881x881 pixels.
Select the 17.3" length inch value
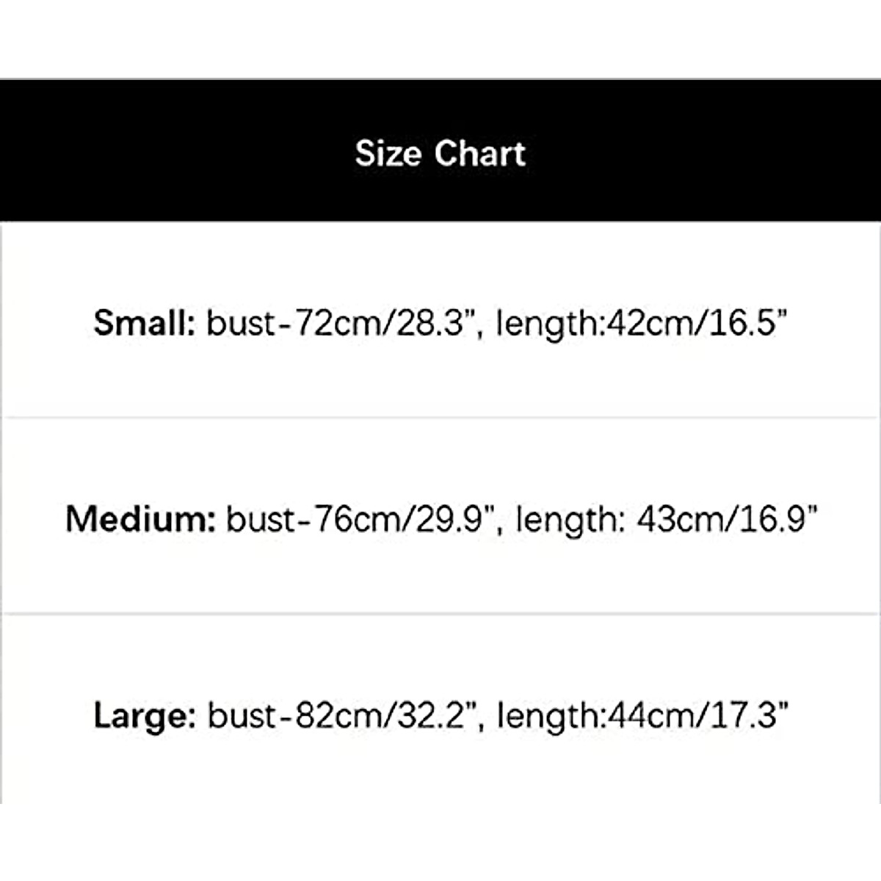coord(749,715)
